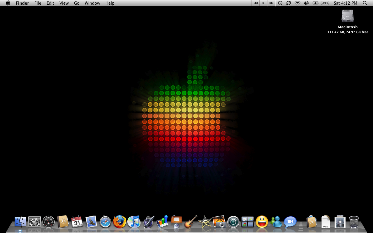Screen dimensions: 373x233
Task: Open Firefox browser from Dock
Action: pyautogui.click(x=119, y=222)
